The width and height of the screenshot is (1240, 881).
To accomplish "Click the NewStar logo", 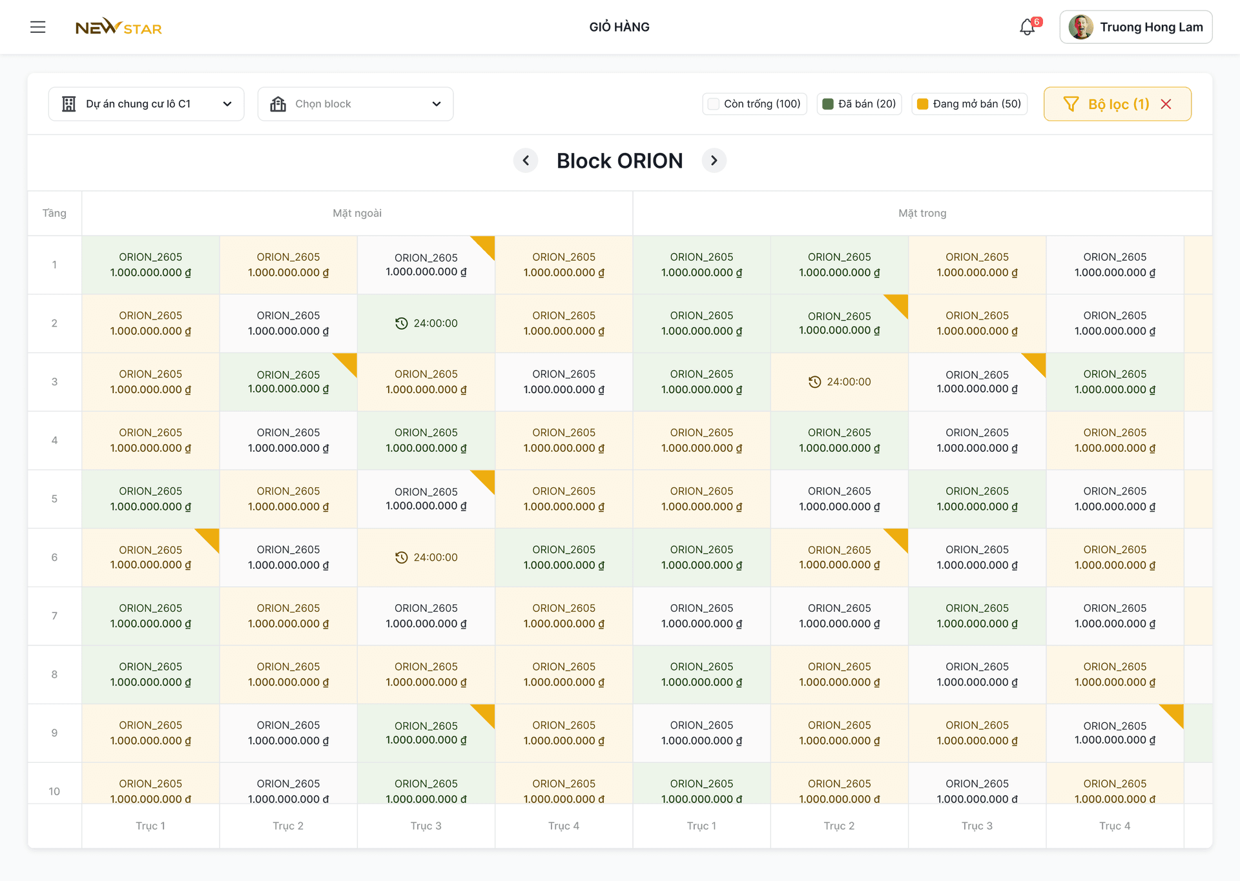I will tap(119, 27).
